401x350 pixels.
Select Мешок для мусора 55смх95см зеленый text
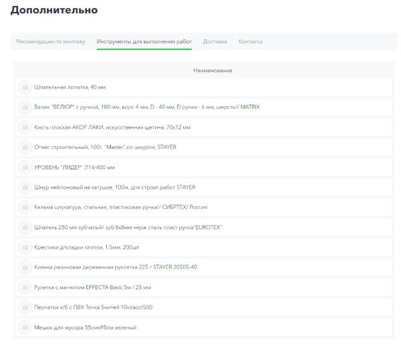pos(85,327)
